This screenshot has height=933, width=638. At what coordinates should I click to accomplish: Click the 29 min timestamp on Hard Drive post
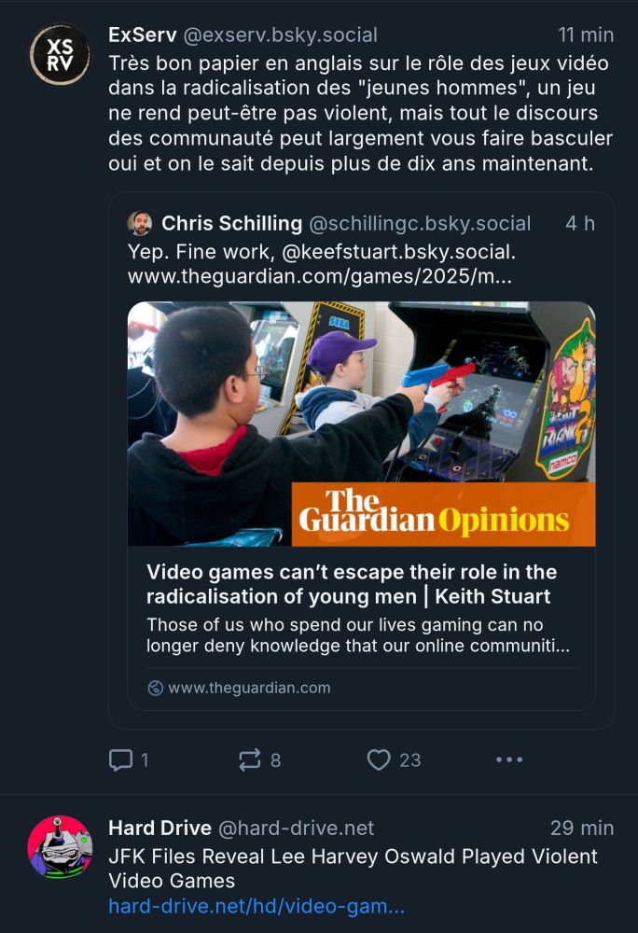pos(582,828)
